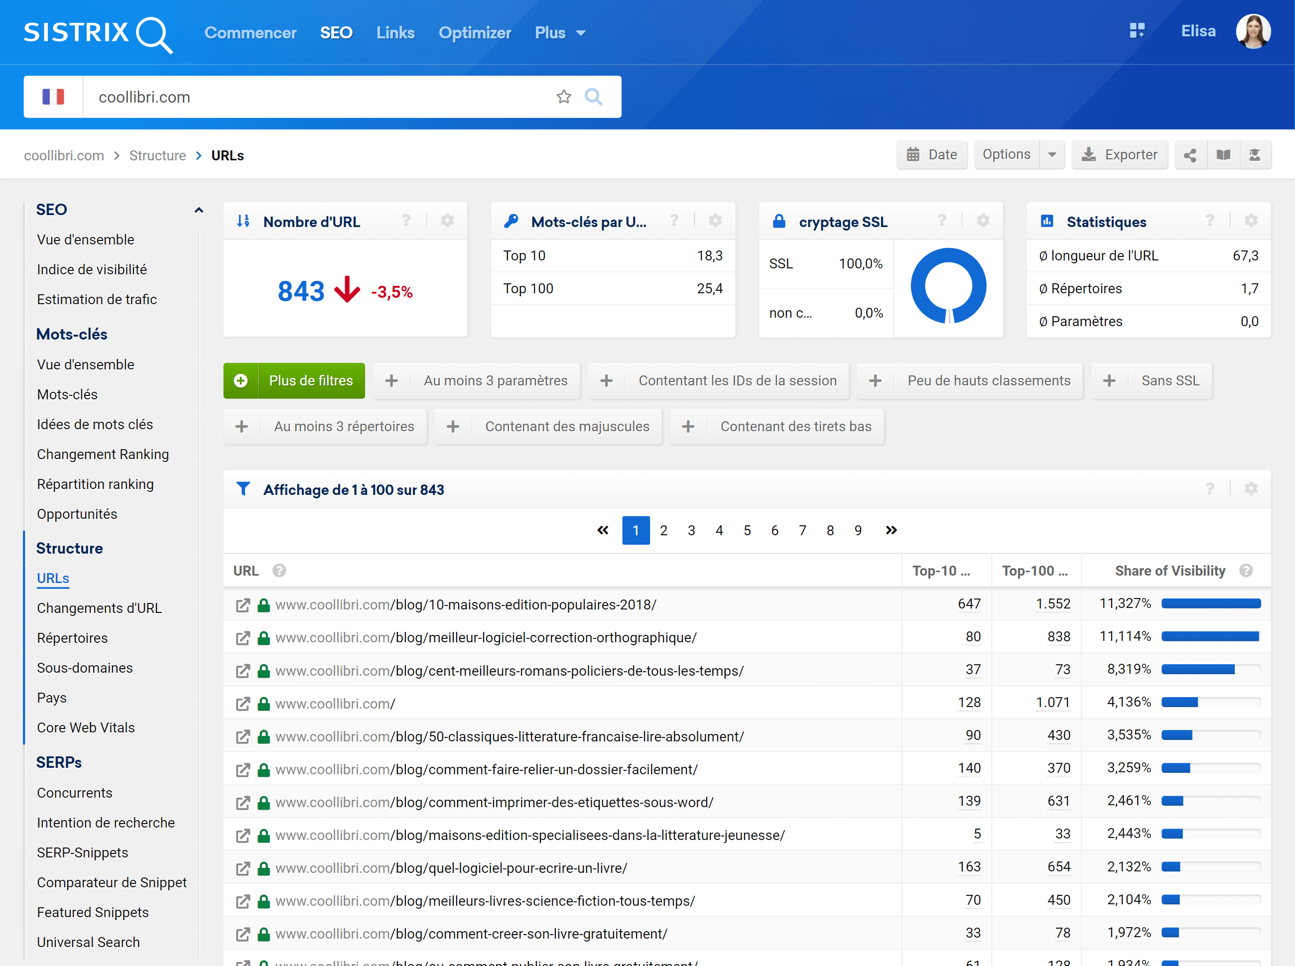Open help for cryptage SSL box
The width and height of the screenshot is (1295, 966).
tap(942, 221)
